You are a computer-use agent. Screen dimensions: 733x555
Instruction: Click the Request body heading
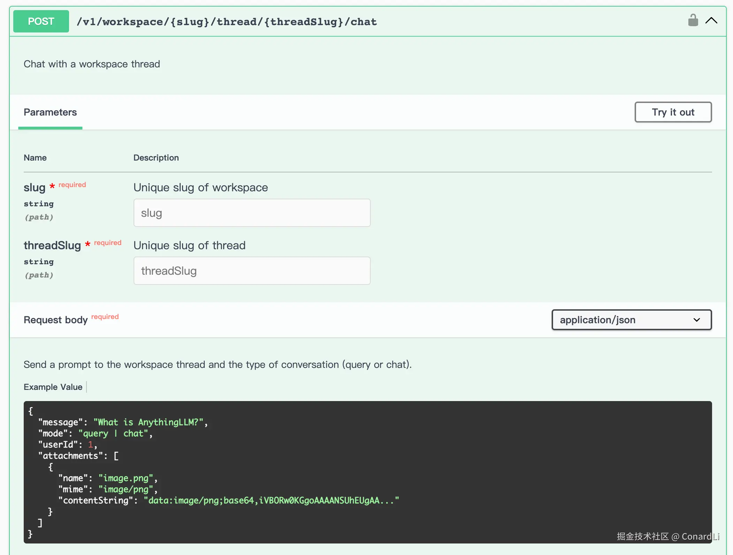pyautogui.click(x=55, y=320)
